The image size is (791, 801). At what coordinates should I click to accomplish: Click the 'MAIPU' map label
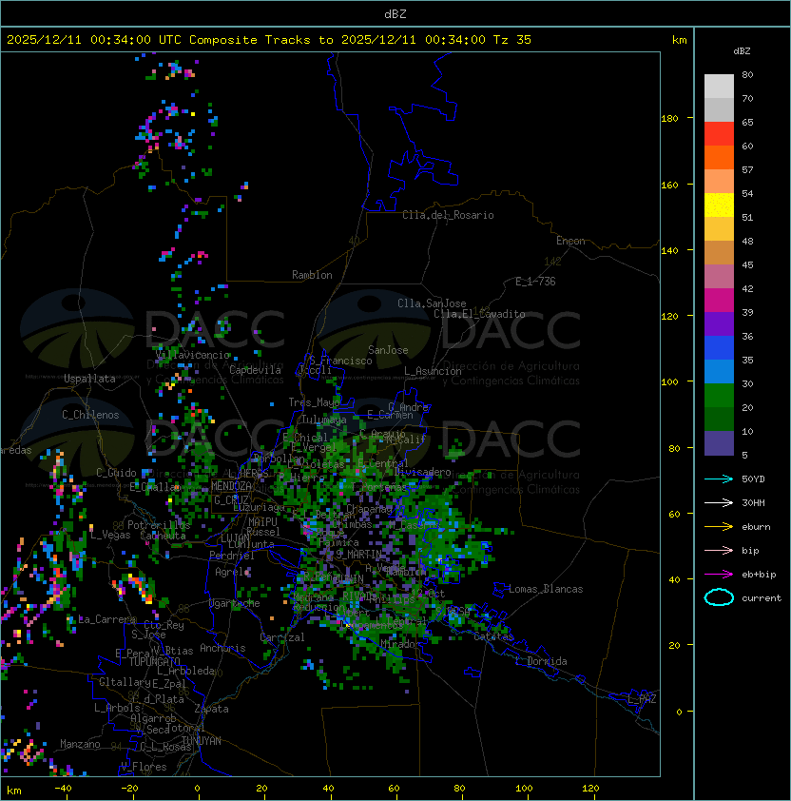(262, 522)
